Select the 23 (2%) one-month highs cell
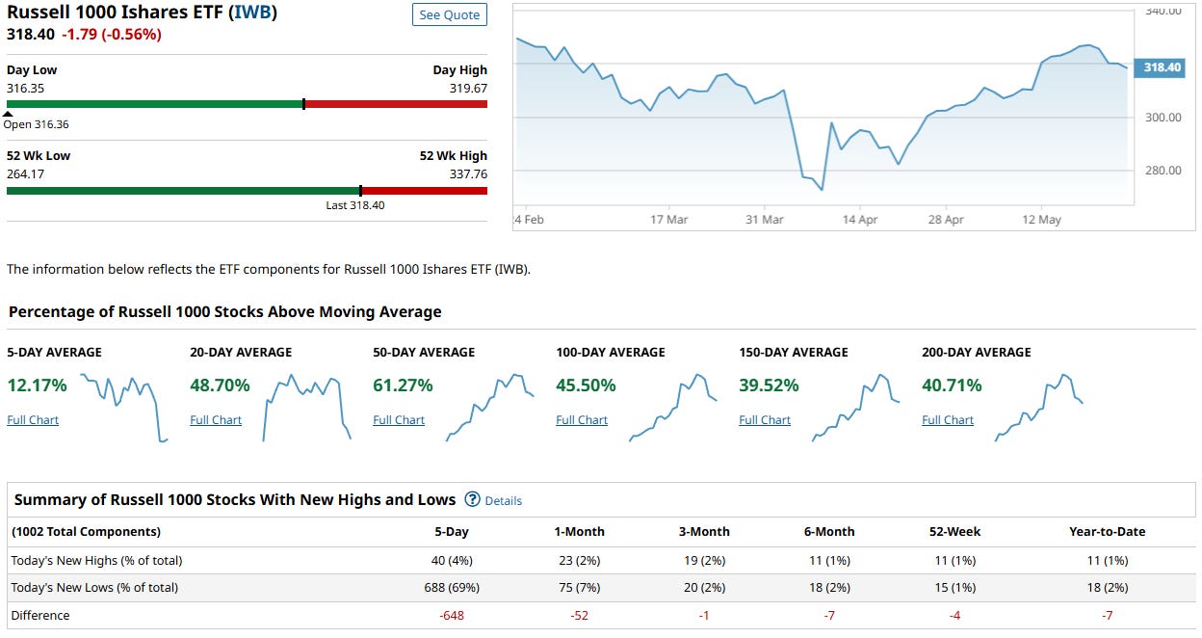This screenshot has height=638, width=1202. [x=580, y=560]
